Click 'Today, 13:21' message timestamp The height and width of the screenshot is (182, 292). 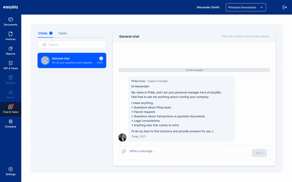[x=138, y=137]
